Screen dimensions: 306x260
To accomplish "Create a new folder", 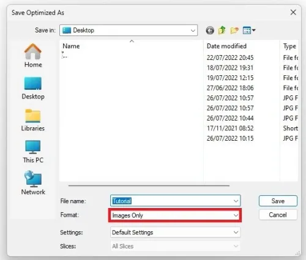I will click(234, 31).
